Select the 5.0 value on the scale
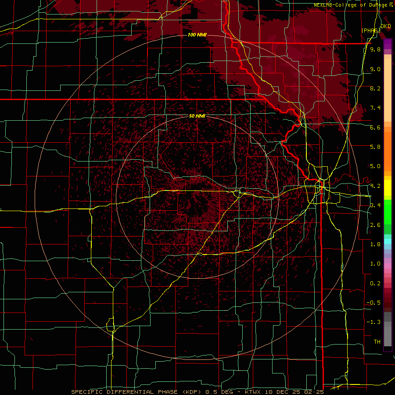 (x=375, y=166)
